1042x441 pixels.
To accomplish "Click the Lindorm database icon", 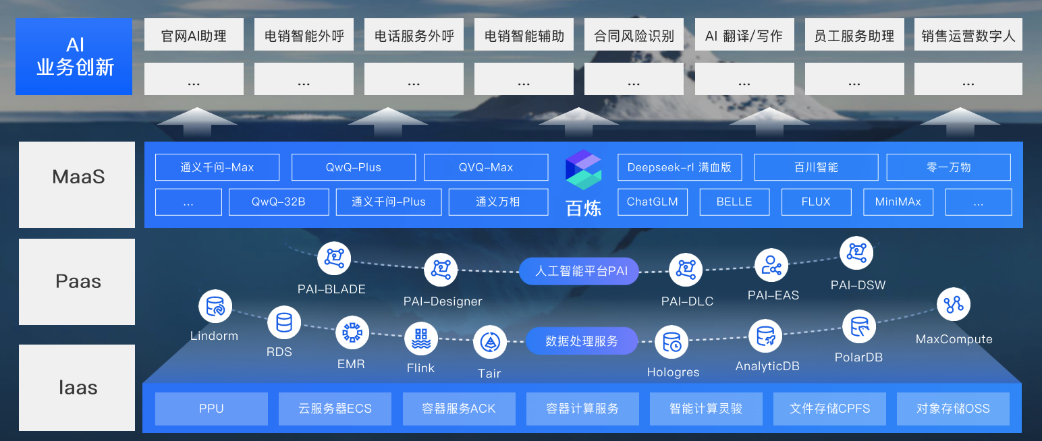I will (215, 307).
